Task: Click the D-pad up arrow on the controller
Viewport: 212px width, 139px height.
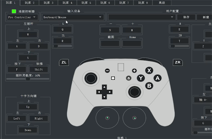Action: coord(104,87)
